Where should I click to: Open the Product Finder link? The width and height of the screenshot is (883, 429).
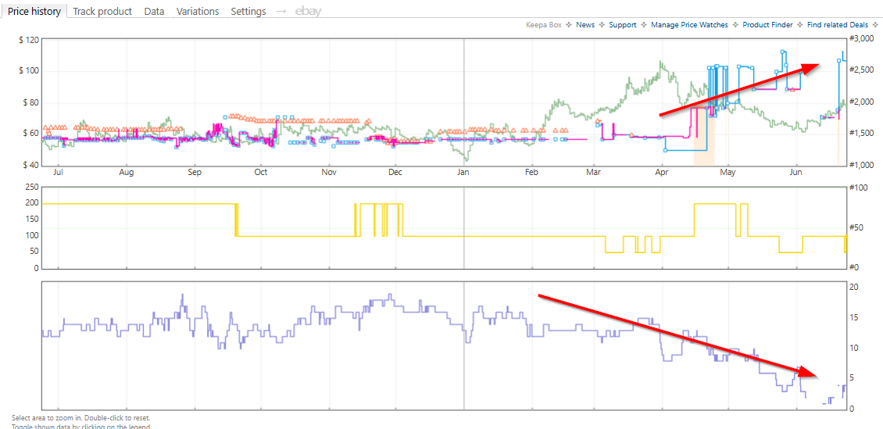pyautogui.click(x=767, y=25)
